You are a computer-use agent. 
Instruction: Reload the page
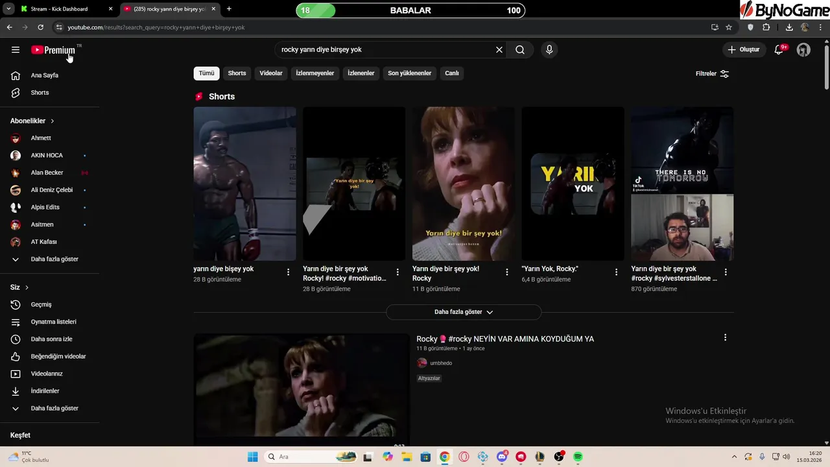point(40,27)
